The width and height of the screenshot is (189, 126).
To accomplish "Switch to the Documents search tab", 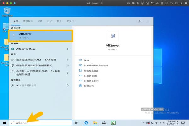I will point(40,21).
